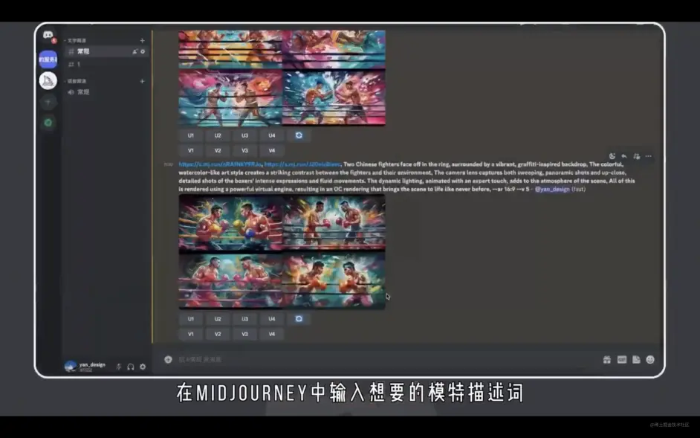Make variation V3 under boxing gloves grid

pos(244,335)
